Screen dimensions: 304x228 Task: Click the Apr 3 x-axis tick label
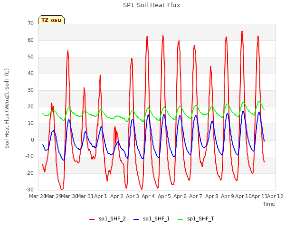133,196
